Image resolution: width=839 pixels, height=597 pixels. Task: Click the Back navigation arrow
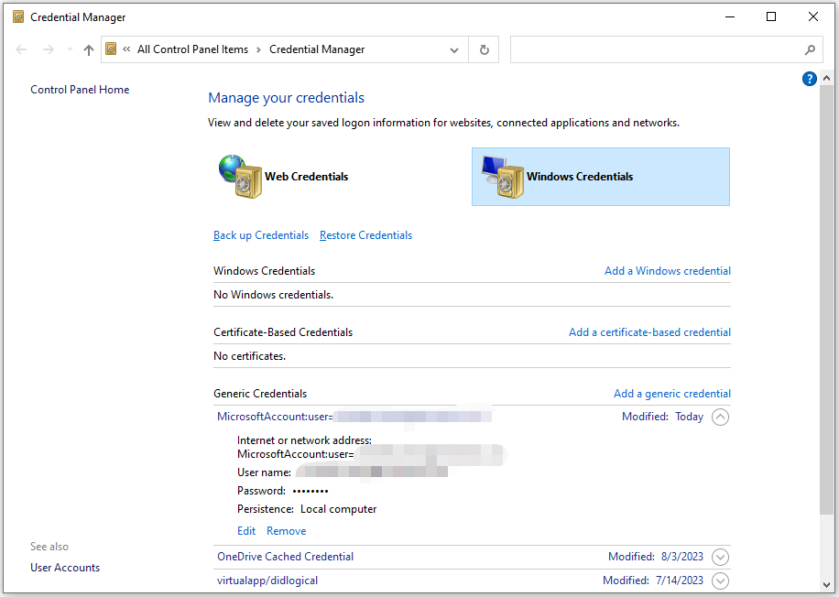22,49
